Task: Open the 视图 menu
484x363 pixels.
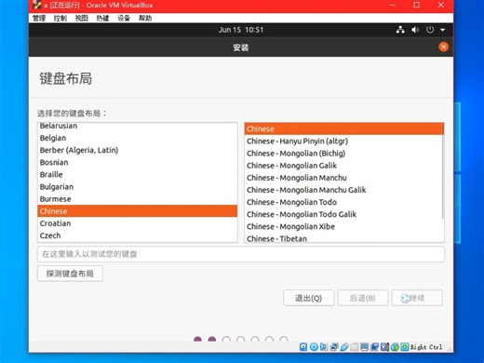Action: pyautogui.click(x=82, y=19)
